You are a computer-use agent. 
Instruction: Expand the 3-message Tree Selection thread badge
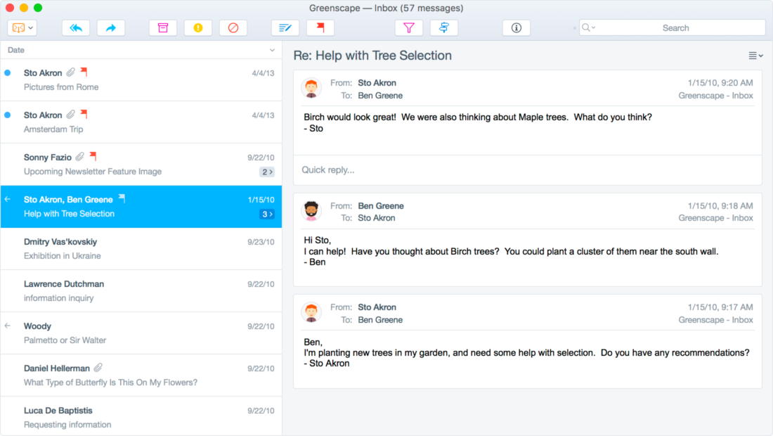point(267,214)
